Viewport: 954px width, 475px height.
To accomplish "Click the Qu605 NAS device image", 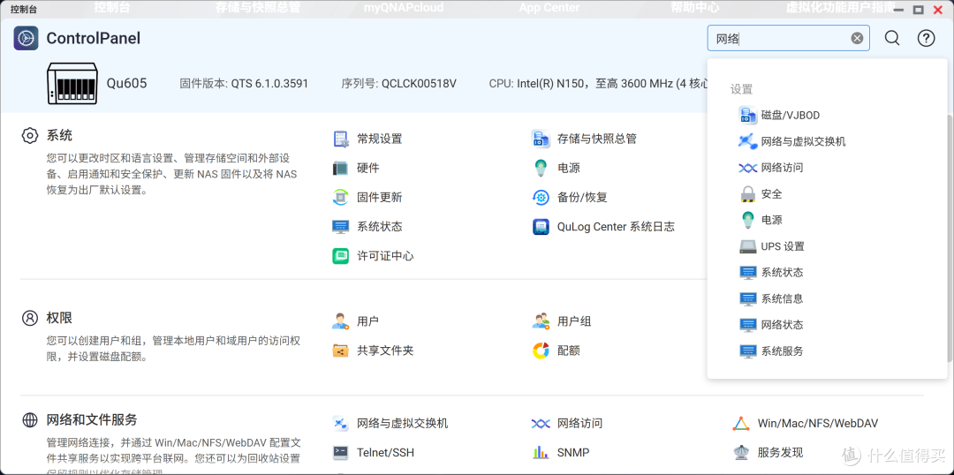I will coord(72,83).
